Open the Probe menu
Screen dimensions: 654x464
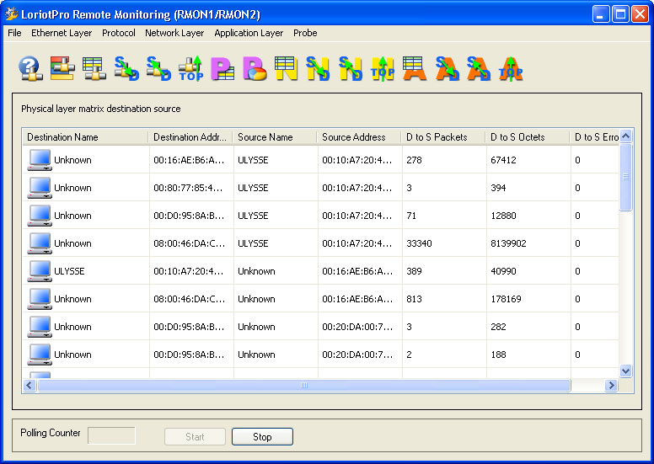click(x=305, y=33)
